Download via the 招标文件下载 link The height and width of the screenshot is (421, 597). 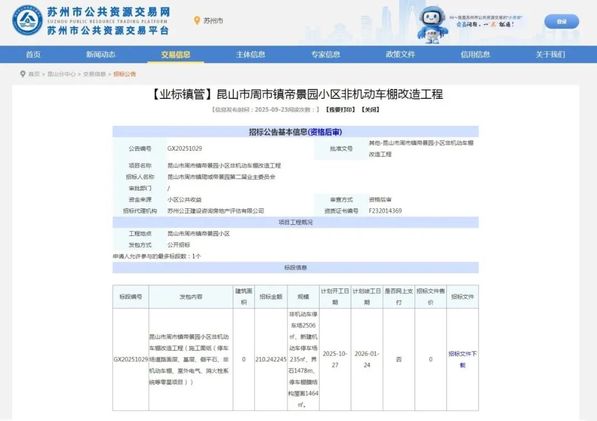click(x=462, y=359)
